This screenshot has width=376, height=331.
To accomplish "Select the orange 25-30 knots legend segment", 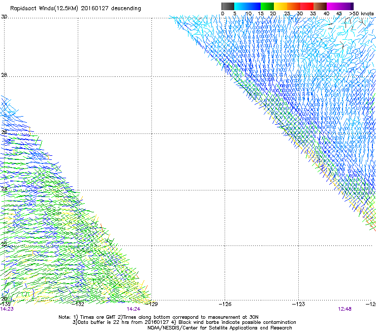I will 294,6.
